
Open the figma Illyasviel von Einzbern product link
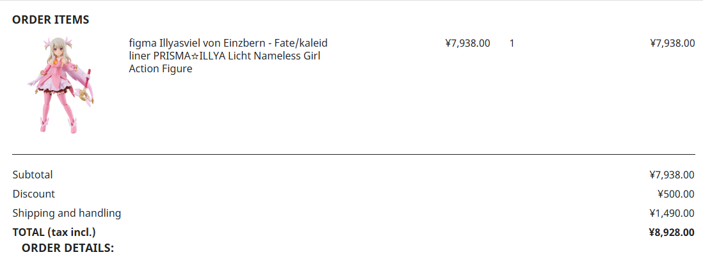pyautogui.click(x=228, y=43)
